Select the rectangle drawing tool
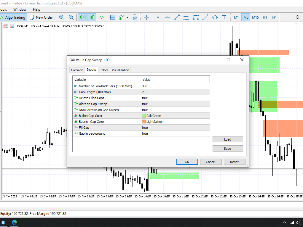The width and height of the screenshot is (303, 227). [x=196, y=17]
